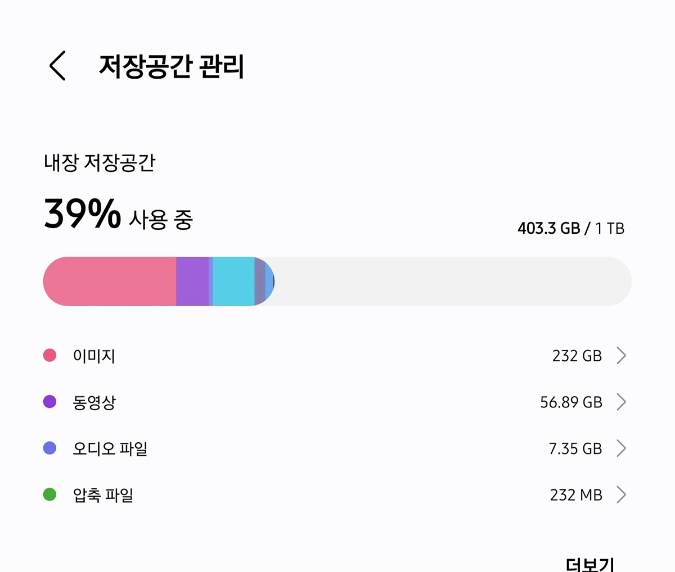This screenshot has height=572, width=675.
Task: Select the 오디오 파일 list entry label
Action: click(110, 448)
